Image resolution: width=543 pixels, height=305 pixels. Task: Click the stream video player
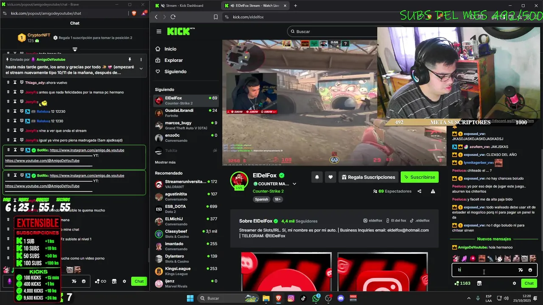335,103
